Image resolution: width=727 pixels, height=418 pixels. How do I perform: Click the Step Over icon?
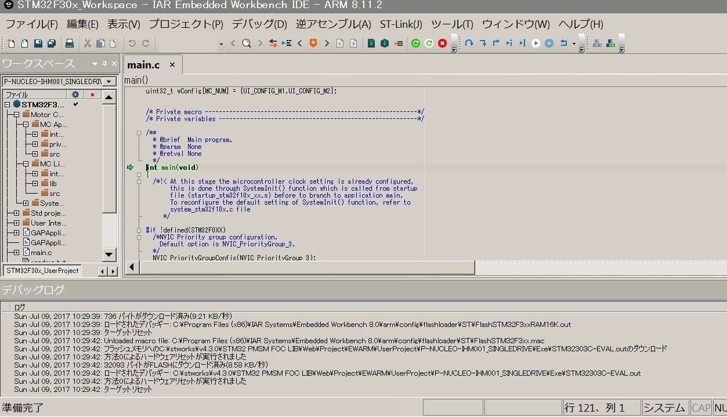(x=469, y=43)
